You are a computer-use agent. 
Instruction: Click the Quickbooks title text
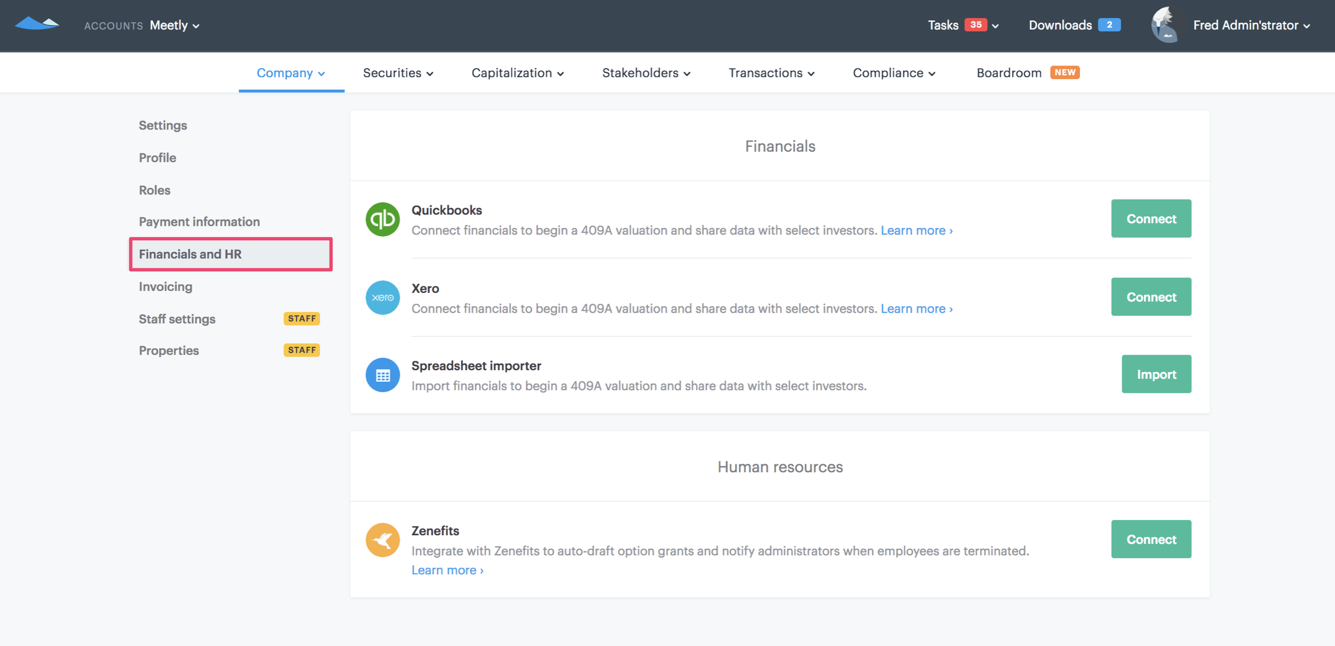[x=447, y=210]
